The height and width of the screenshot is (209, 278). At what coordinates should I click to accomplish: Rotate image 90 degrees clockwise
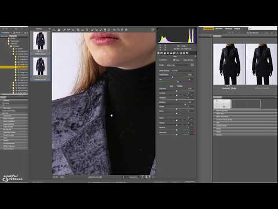pyautogui.click(x=122, y=30)
